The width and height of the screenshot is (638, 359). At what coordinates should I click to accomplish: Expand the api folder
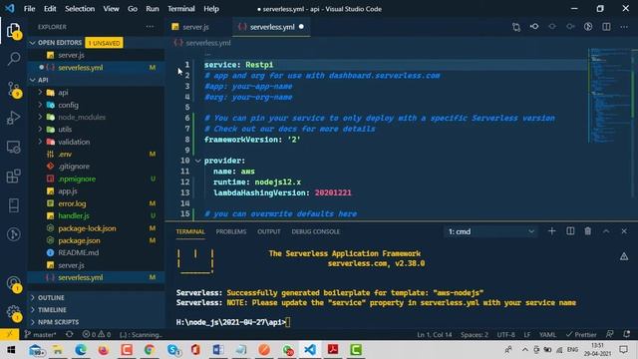(40, 93)
